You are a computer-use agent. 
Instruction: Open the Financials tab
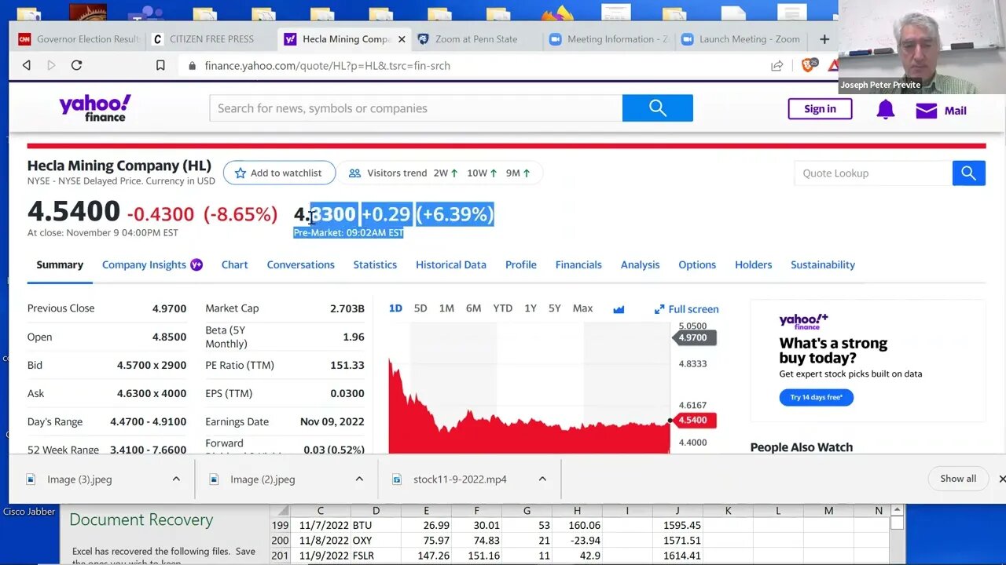coord(578,265)
